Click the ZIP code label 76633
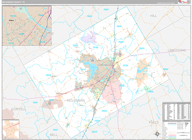Image resolution: width=192 pixels, height=140 pixels. [x=75, y=45]
